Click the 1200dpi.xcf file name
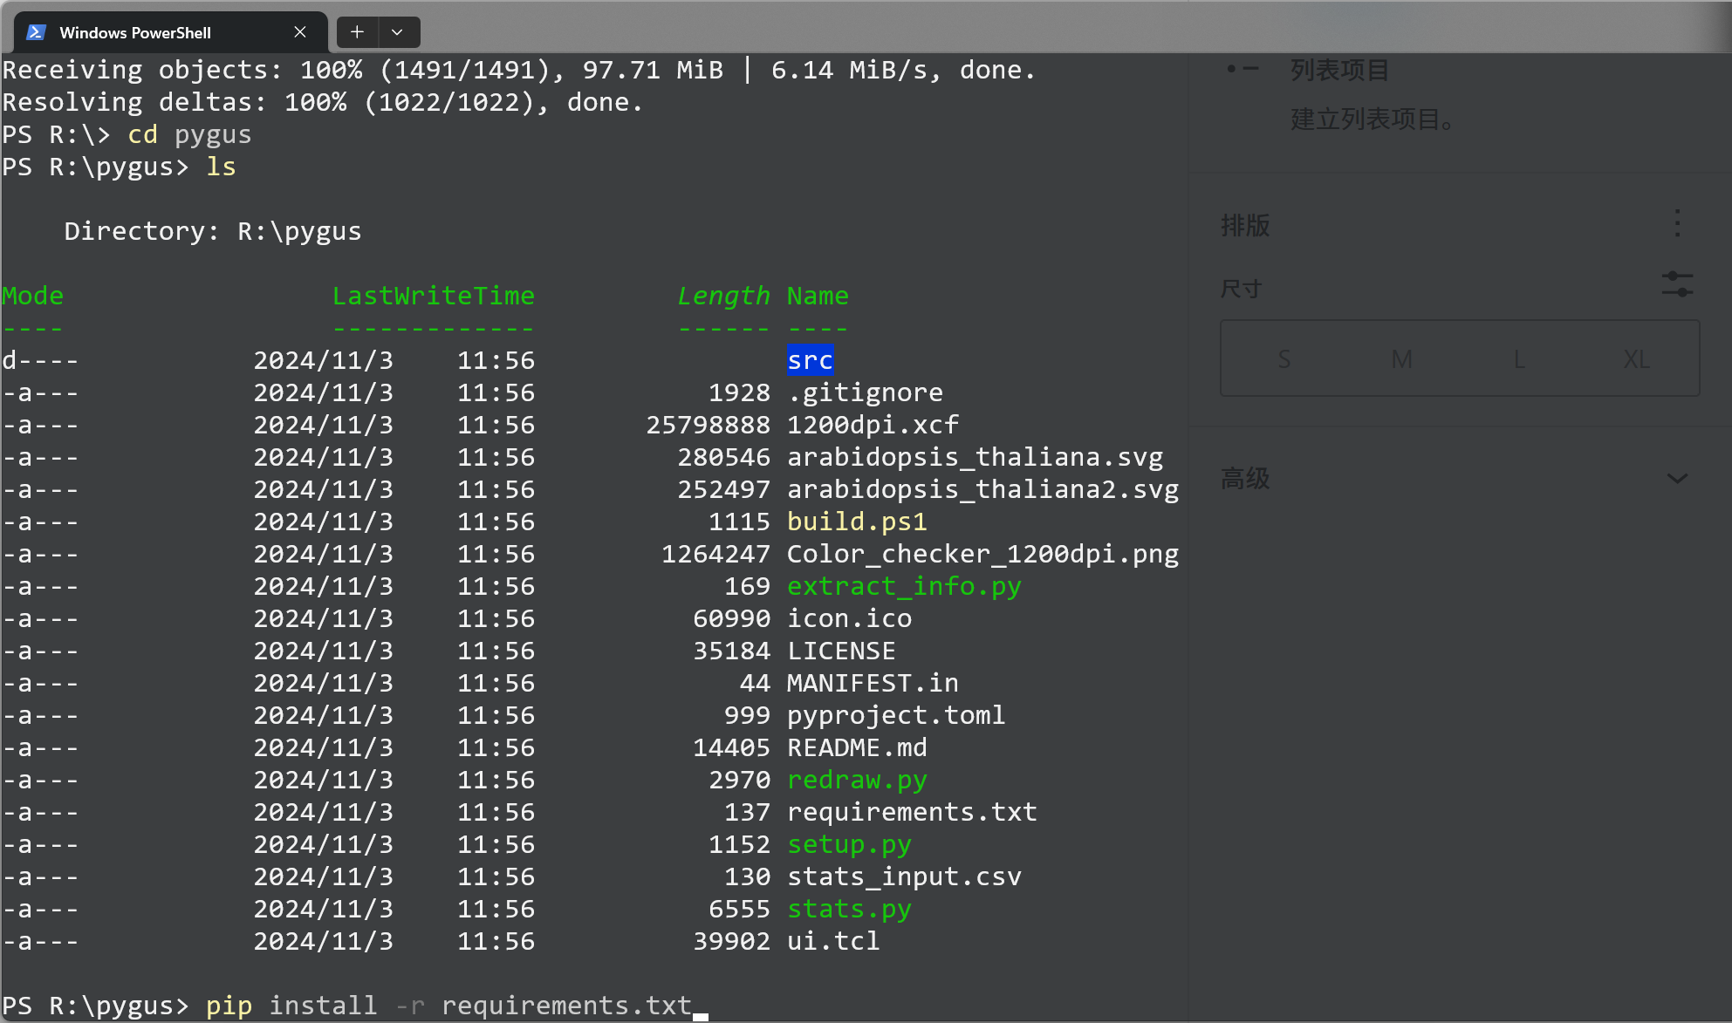Screen dimensions: 1732x1023 873,425
